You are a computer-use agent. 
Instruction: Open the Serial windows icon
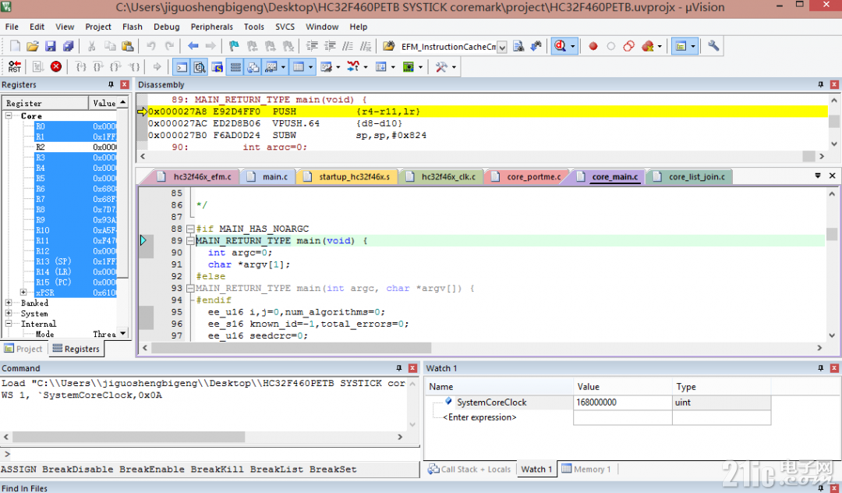click(326, 67)
